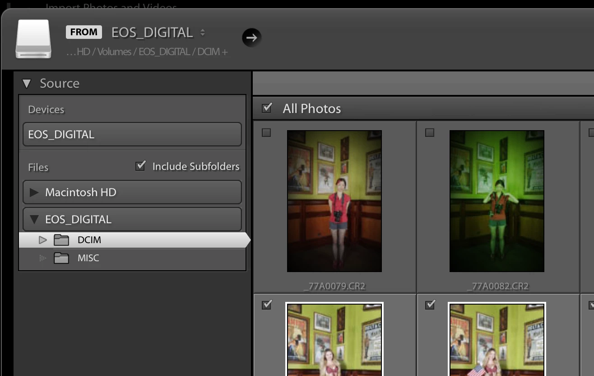Image resolution: width=594 pixels, height=376 pixels.
Task: Check the import box for _77A0082.CR2
Action: [x=430, y=132]
